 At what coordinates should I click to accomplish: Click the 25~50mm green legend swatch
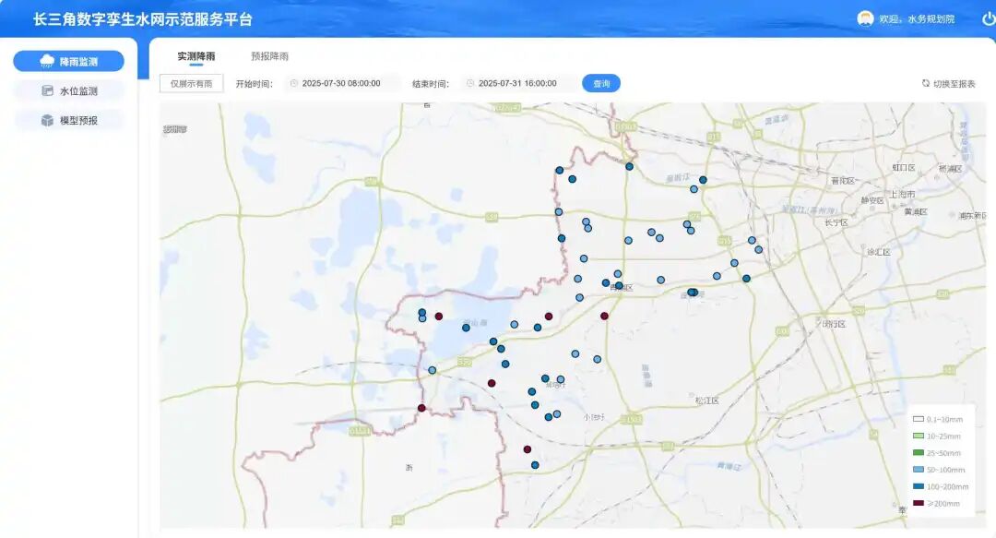pos(918,453)
